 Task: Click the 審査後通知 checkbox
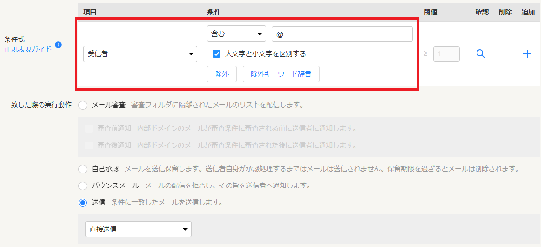89,146
